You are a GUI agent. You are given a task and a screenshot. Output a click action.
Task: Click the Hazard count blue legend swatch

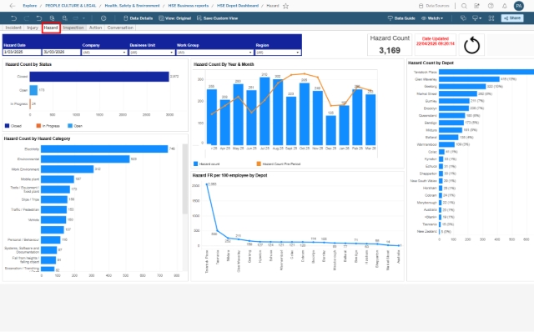196,163
